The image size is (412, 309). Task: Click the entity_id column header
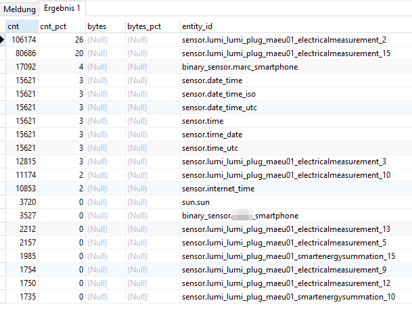[296, 26]
